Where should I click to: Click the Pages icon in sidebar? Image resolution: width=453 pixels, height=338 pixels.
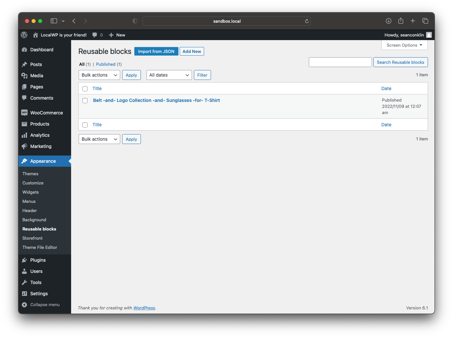click(24, 87)
